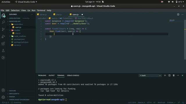
Task: Kill the terminal with the trash icon
Action: [174, 75]
